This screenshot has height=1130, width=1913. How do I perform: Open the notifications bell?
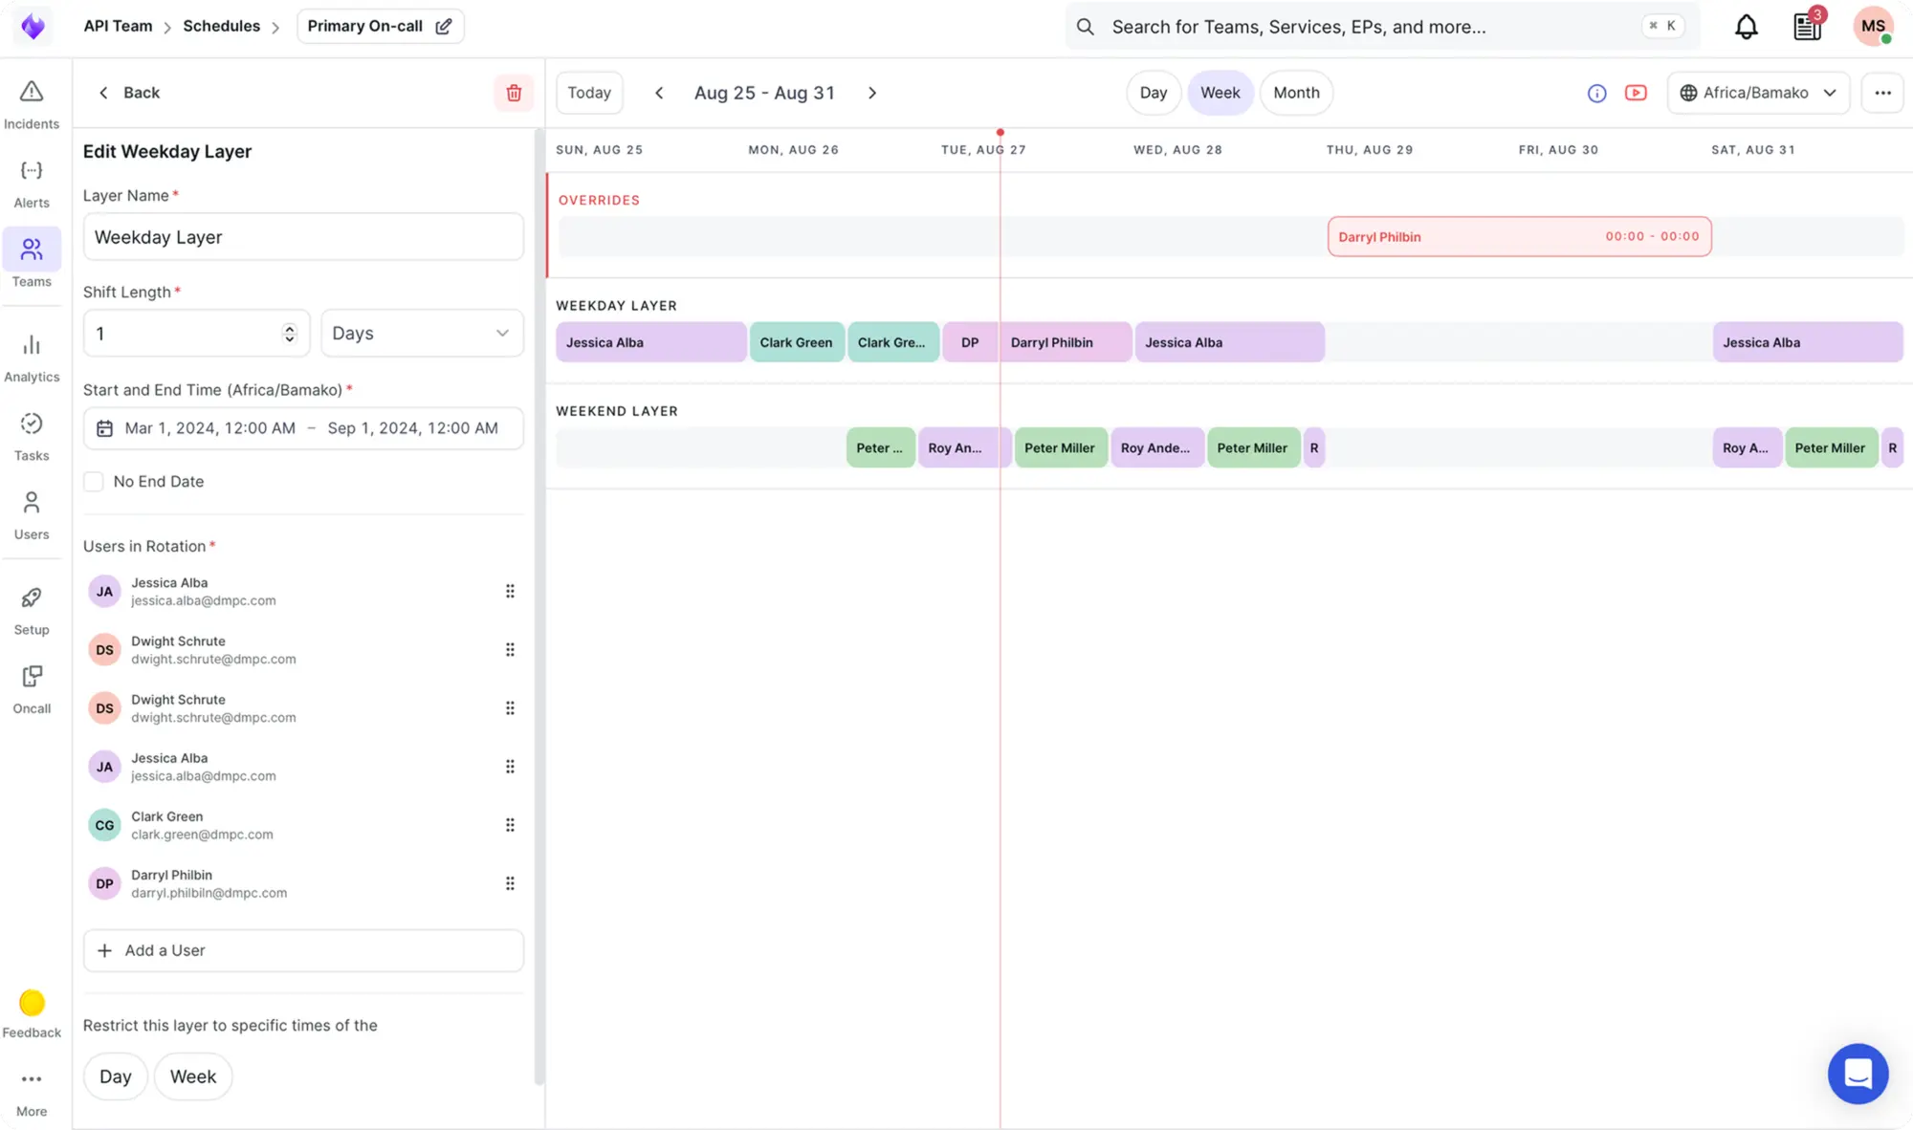(x=1746, y=27)
